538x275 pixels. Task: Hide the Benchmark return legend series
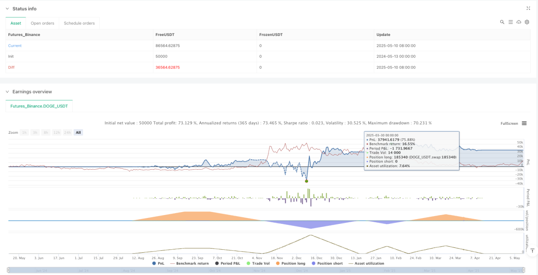[x=190, y=263]
